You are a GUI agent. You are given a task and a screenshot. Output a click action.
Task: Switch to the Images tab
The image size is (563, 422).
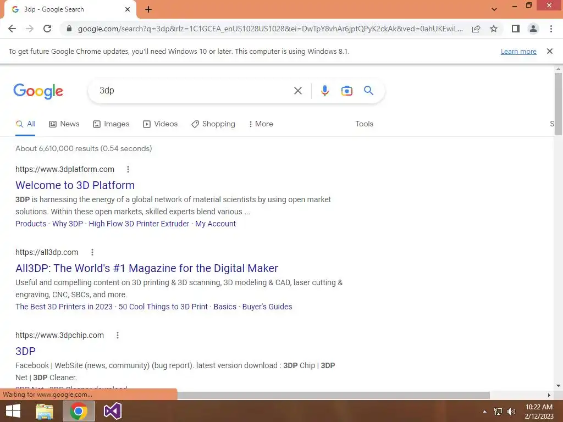[x=111, y=124]
